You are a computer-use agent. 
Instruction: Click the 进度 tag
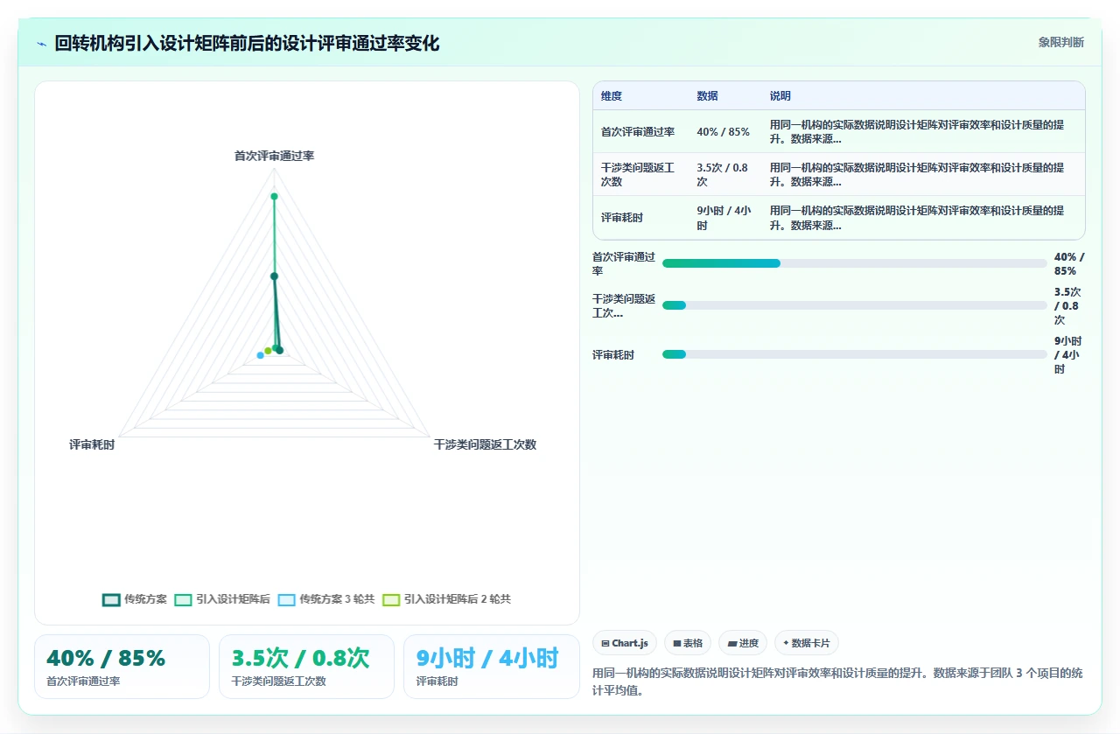[x=743, y=643]
